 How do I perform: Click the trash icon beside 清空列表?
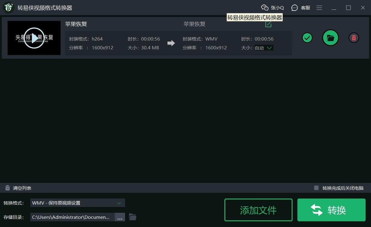pos(8,188)
